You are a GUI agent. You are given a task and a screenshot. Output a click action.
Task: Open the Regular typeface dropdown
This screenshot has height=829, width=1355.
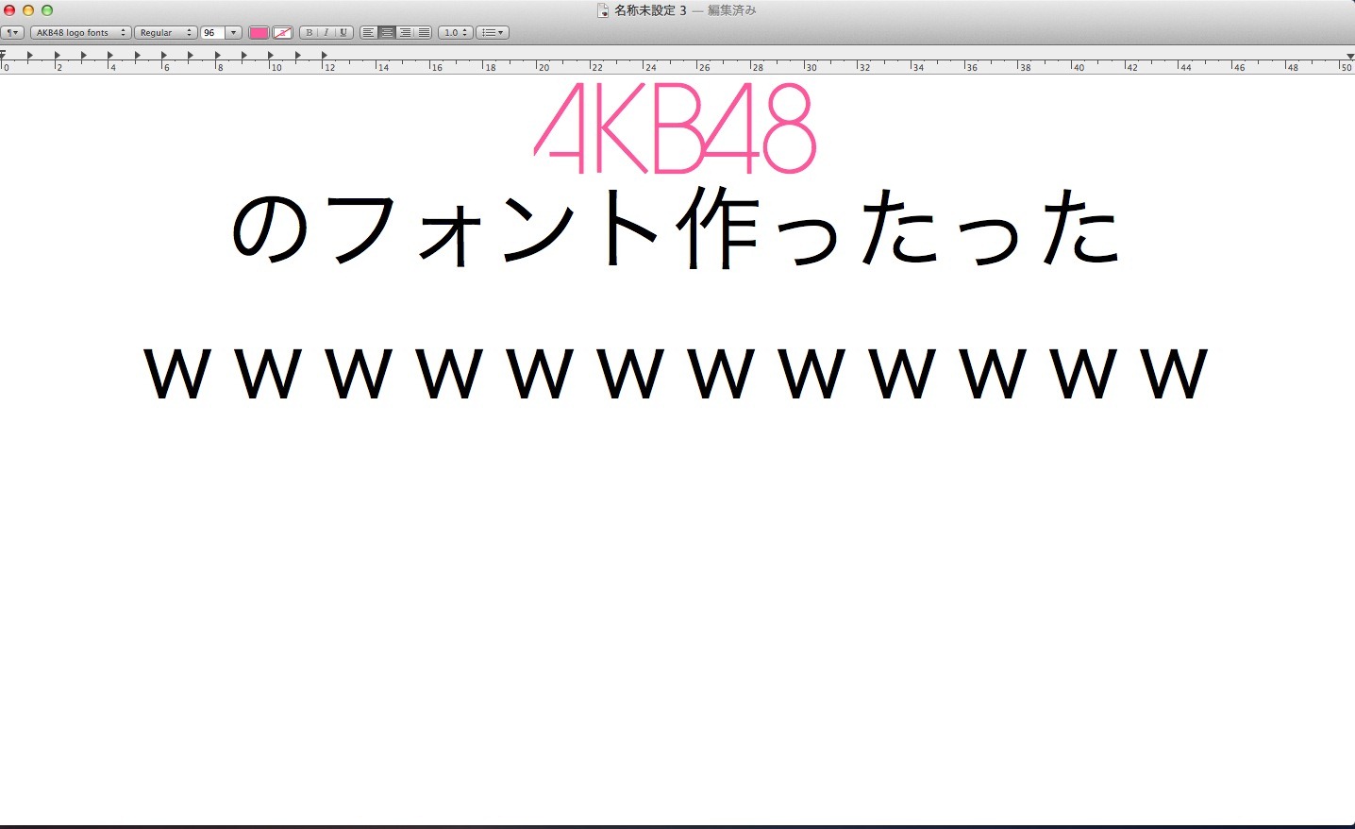pos(165,32)
